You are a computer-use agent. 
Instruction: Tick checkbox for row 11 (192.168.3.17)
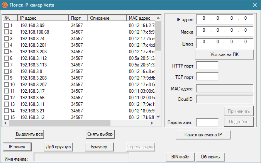[x=6, y=91]
